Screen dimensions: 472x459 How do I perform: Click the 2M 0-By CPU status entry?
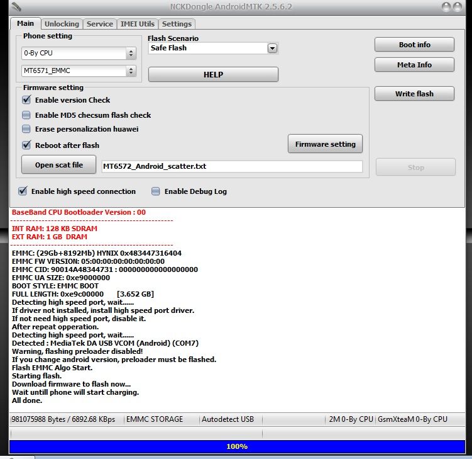click(351, 419)
